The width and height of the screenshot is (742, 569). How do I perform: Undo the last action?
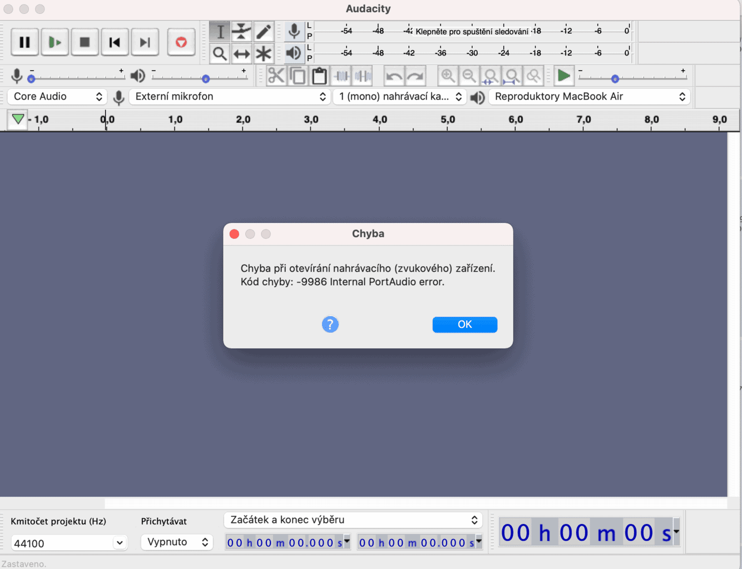click(394, 76)
